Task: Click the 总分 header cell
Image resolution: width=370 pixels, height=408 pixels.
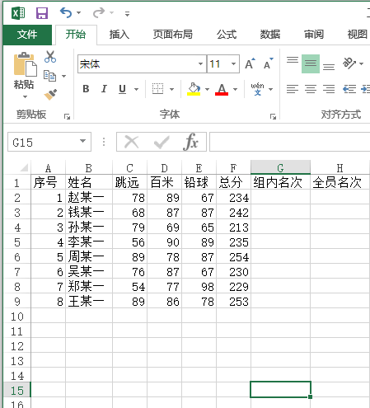Action: 233,182
